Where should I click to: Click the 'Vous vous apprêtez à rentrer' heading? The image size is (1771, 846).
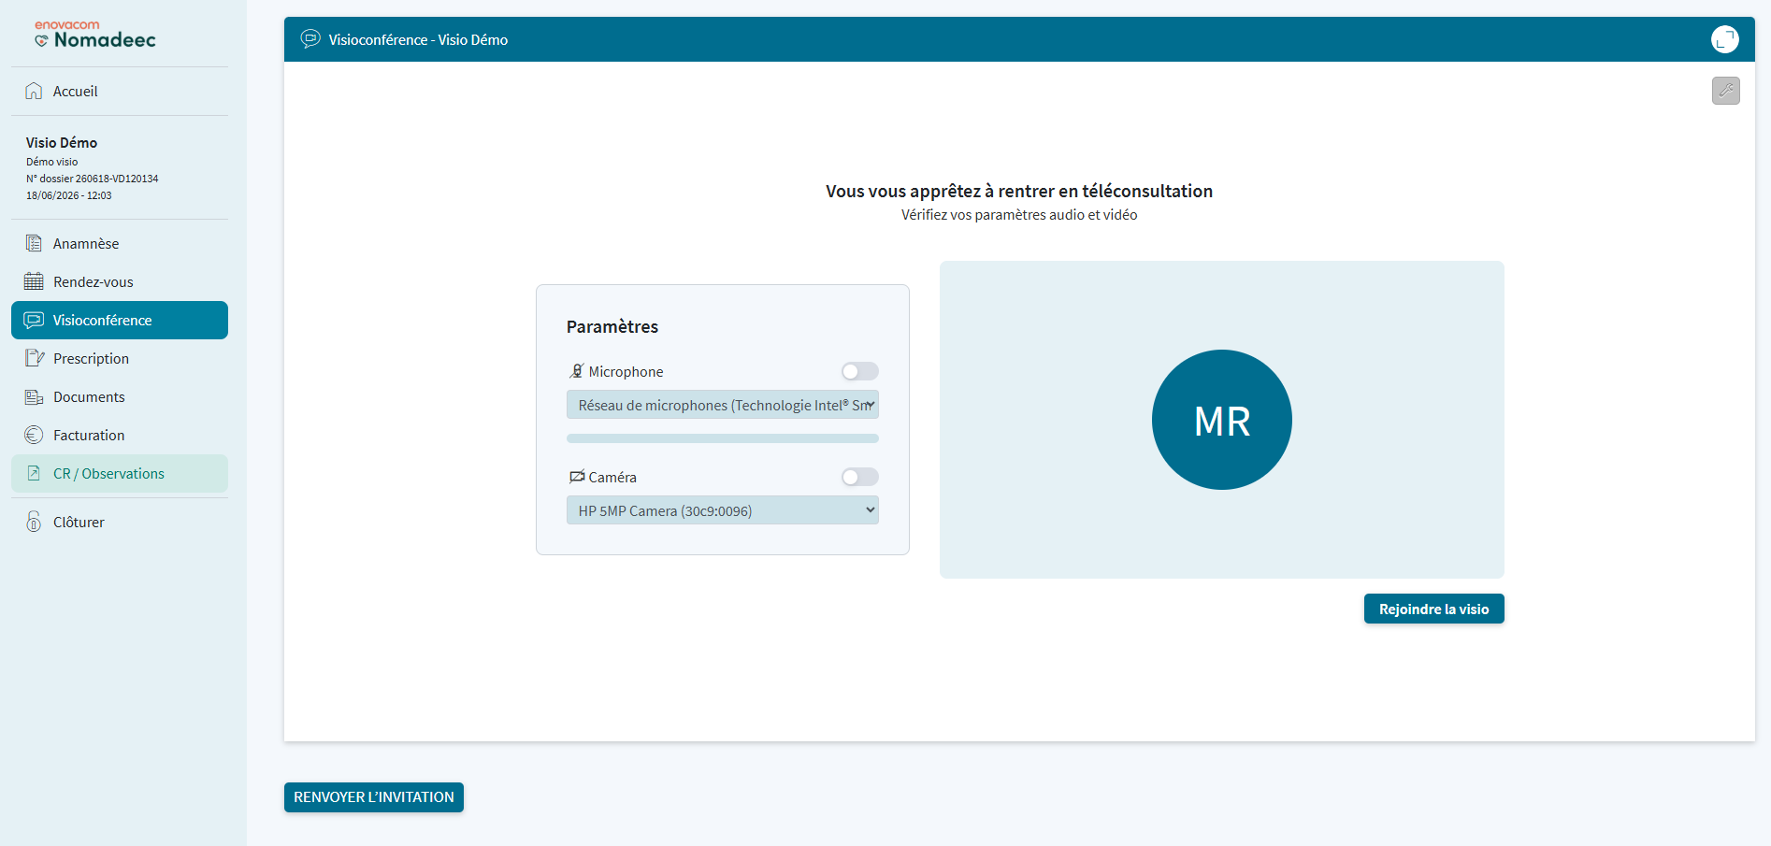tap(1019, 191)
